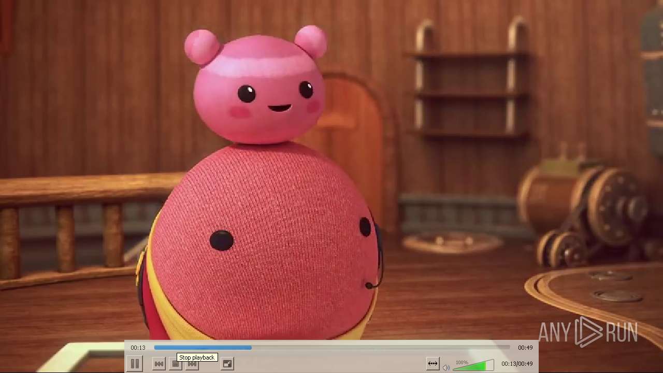Adjust the green volume slider
The height and width of the screenshot is (373, 663).
tap(473, 365)
